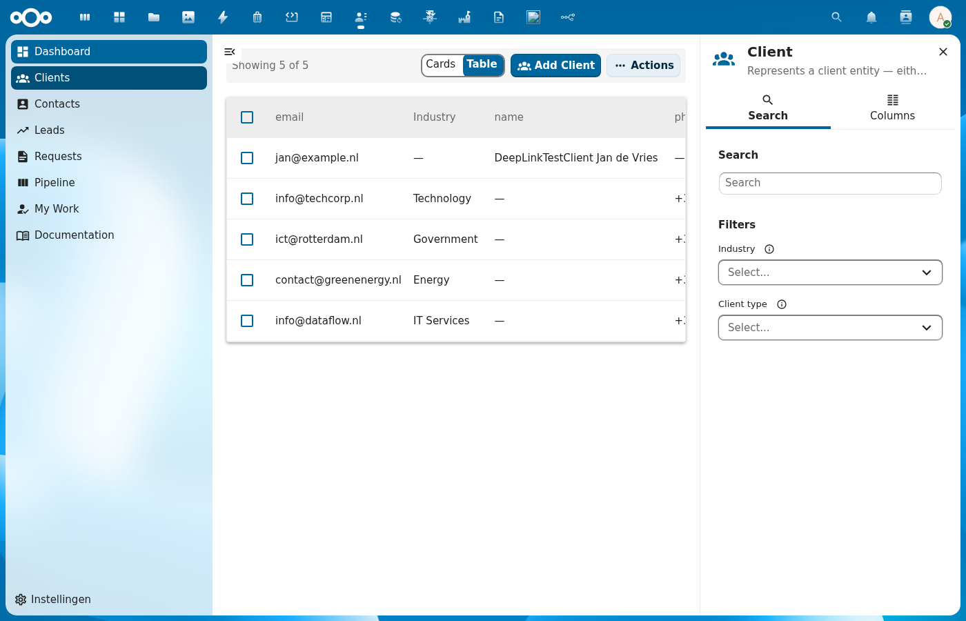Open the Actions menu
Viewport: 966px width, 621px height.
coord(644,66)
